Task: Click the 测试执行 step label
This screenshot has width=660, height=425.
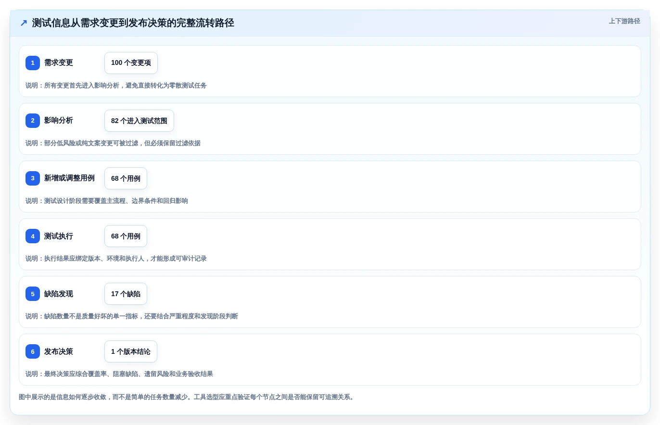Action: (59, 236)
